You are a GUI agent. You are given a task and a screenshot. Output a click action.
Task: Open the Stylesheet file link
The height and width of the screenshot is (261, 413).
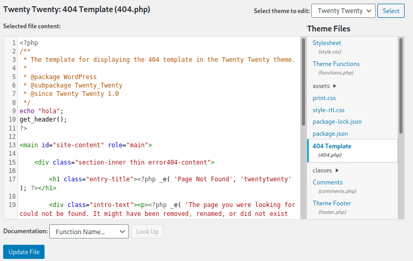327,43
